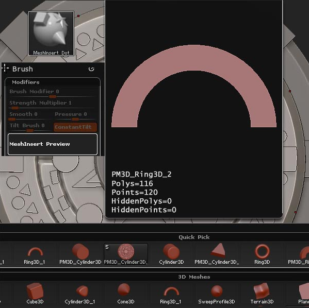Image resolution: width=309 pixels, height=308 pixels.
Task: Select Cube3D from 3D Meshes
Action: point(35,294)
